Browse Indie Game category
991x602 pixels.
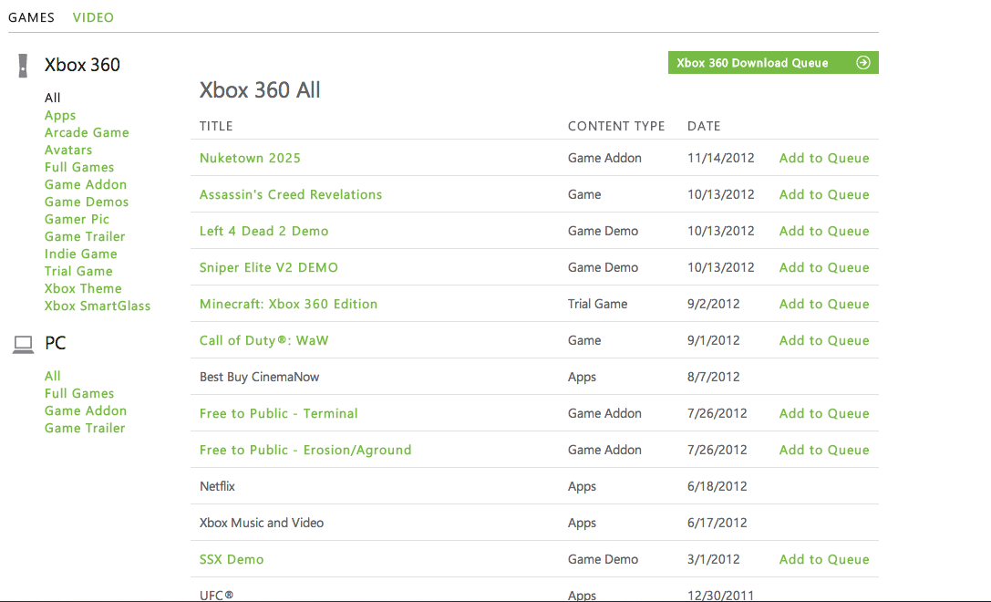pyautogui.click(x=81, y=254)
